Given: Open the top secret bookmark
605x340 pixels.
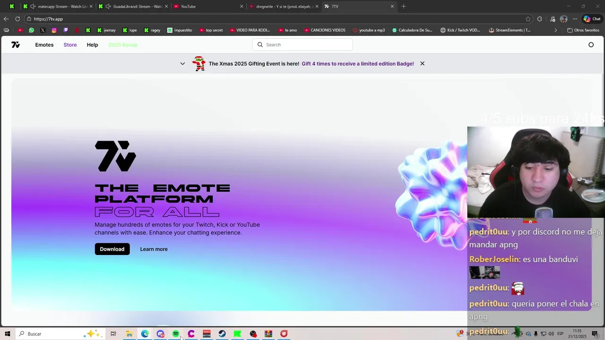Looking at the screenshot, I should point(211,30).
